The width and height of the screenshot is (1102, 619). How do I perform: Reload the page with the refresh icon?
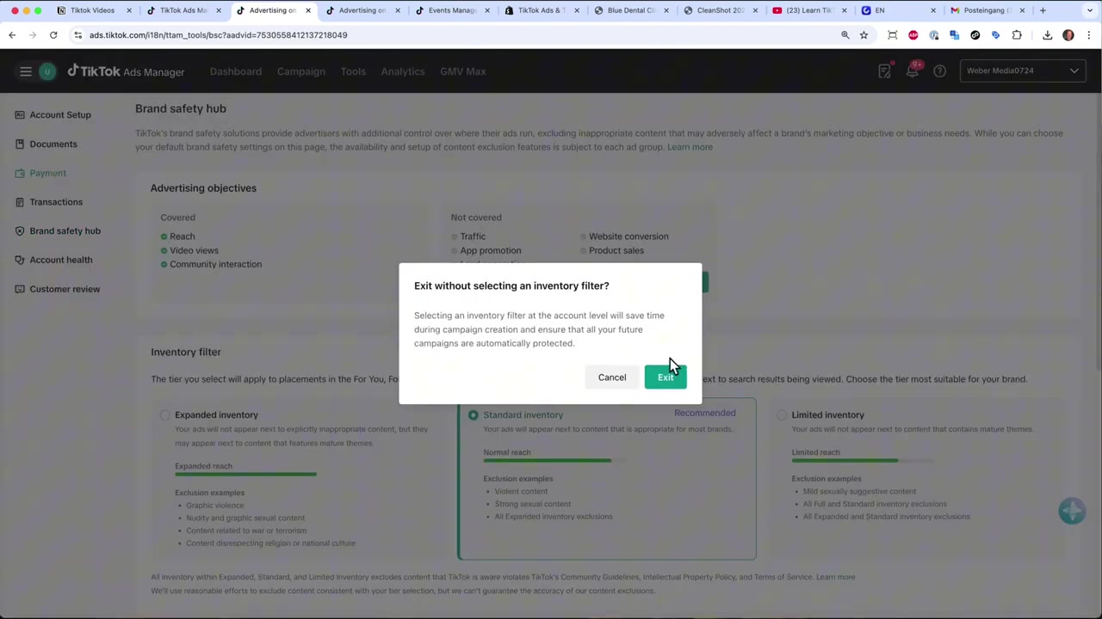pos(53,35)
